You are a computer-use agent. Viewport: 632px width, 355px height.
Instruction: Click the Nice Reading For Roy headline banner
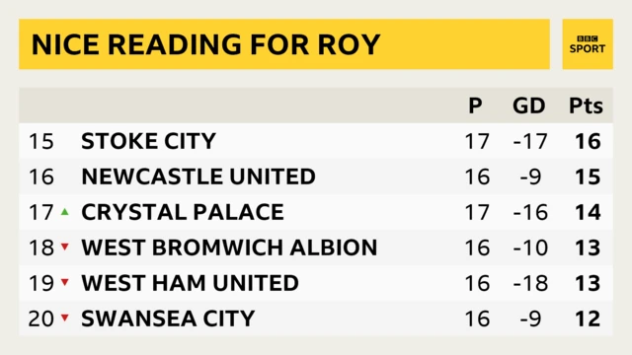pos(284,44)
